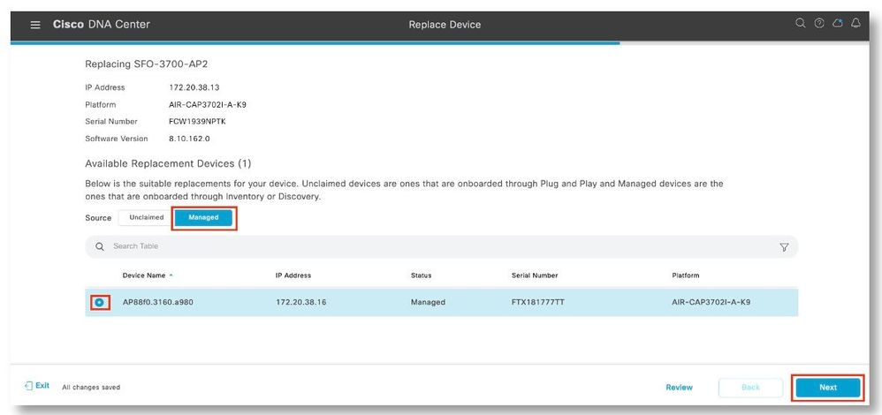Viewport: 882px width, 415px height.
Task: Open the Review link
Action: pyautogui.click(x=679, y=388)
